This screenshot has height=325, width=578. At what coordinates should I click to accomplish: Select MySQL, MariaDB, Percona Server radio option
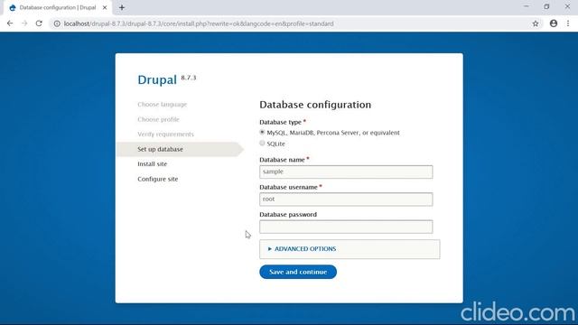262,132
